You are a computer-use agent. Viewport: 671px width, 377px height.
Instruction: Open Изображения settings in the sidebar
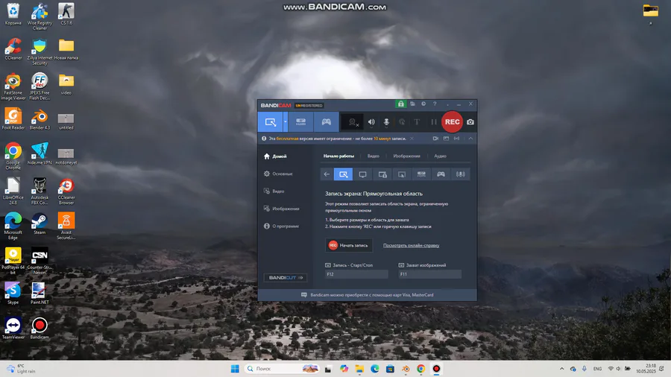pyautogui.click(x=281, y=209)
